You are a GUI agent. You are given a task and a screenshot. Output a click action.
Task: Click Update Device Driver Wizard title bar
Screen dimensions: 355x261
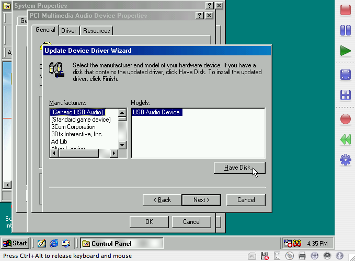point(157,51)
